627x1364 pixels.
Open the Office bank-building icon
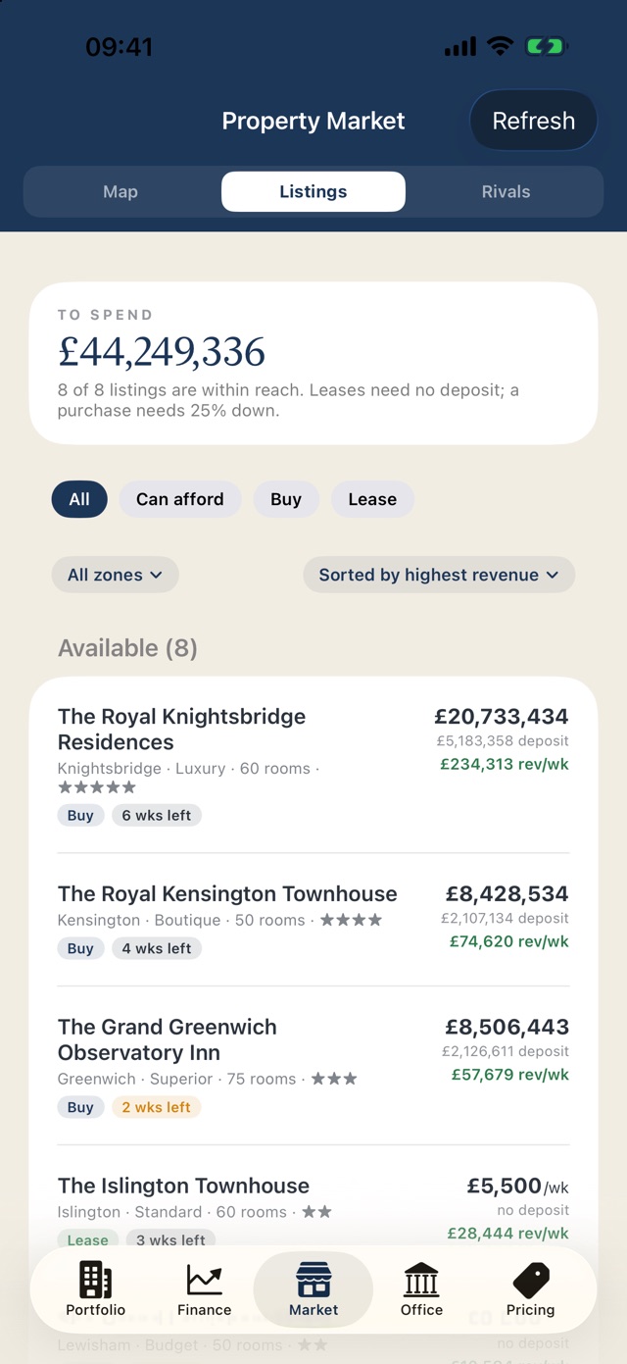click(421, 1280)
